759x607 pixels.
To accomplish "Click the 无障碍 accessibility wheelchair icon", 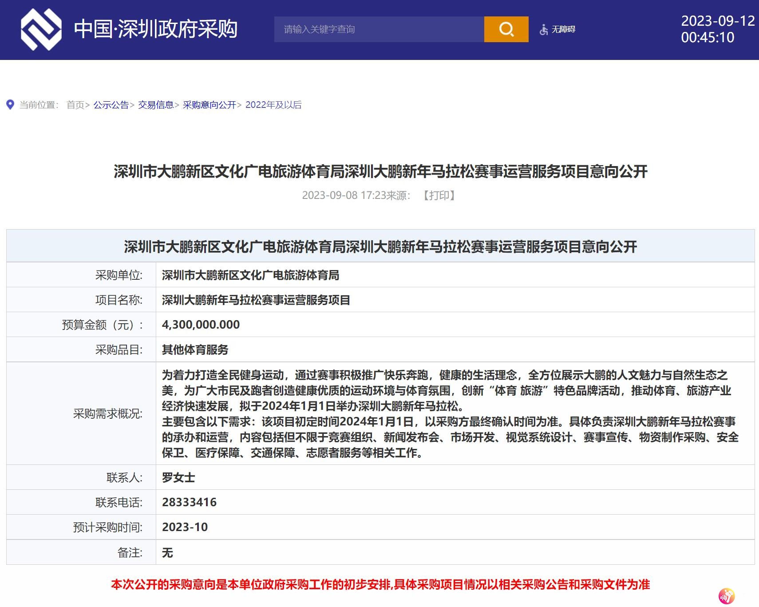I will (x=544, y=30).
